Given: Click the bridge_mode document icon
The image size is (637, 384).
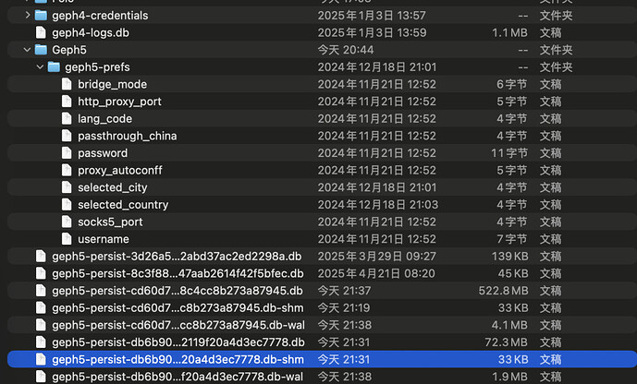Looking at the screenshot, I should coord(67,84).
